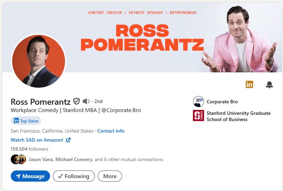The width and height of the screenshot is (283, 191).
Task: Open Stanford University Graduate School of Business link
Action: [238, 116]
